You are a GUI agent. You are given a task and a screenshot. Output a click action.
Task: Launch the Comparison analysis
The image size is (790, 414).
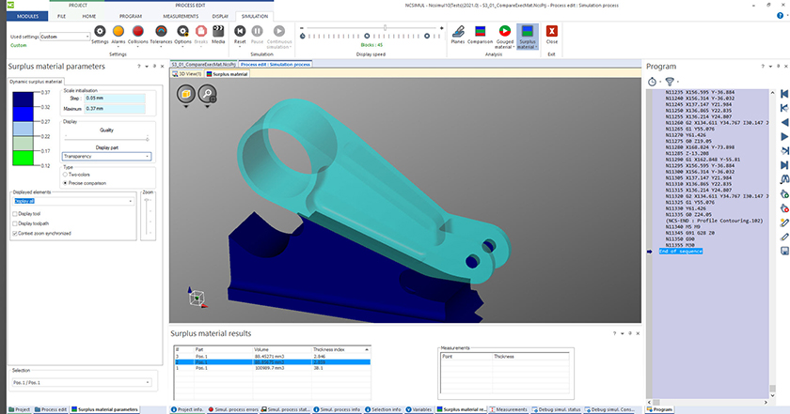tap(478, 33)
